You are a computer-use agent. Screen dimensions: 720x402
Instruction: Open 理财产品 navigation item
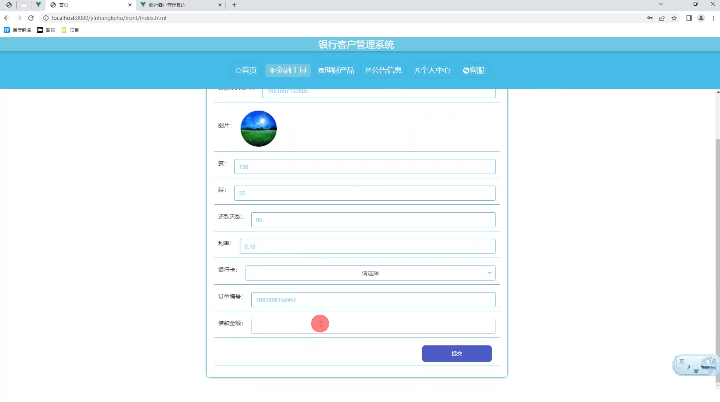[x=336, y=70]
